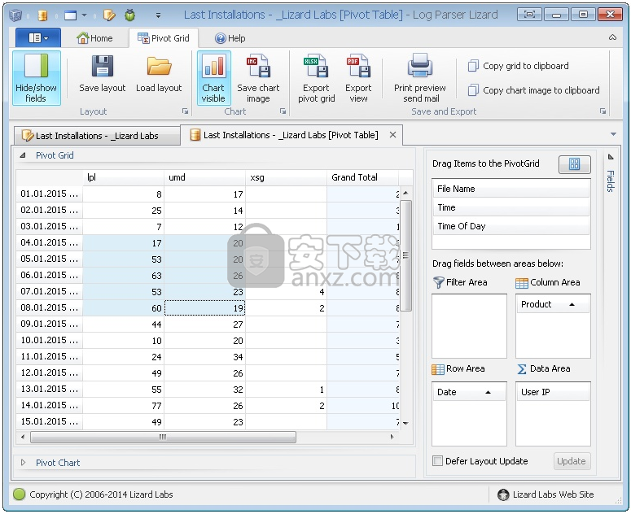Click the Update button
Screen dimensions: 631x514
(572, 461)
